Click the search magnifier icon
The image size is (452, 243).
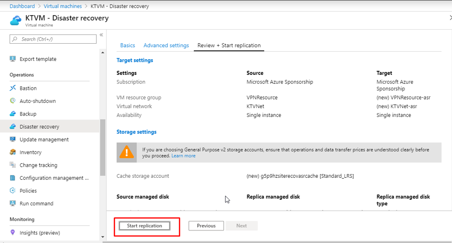pos(15,39)
